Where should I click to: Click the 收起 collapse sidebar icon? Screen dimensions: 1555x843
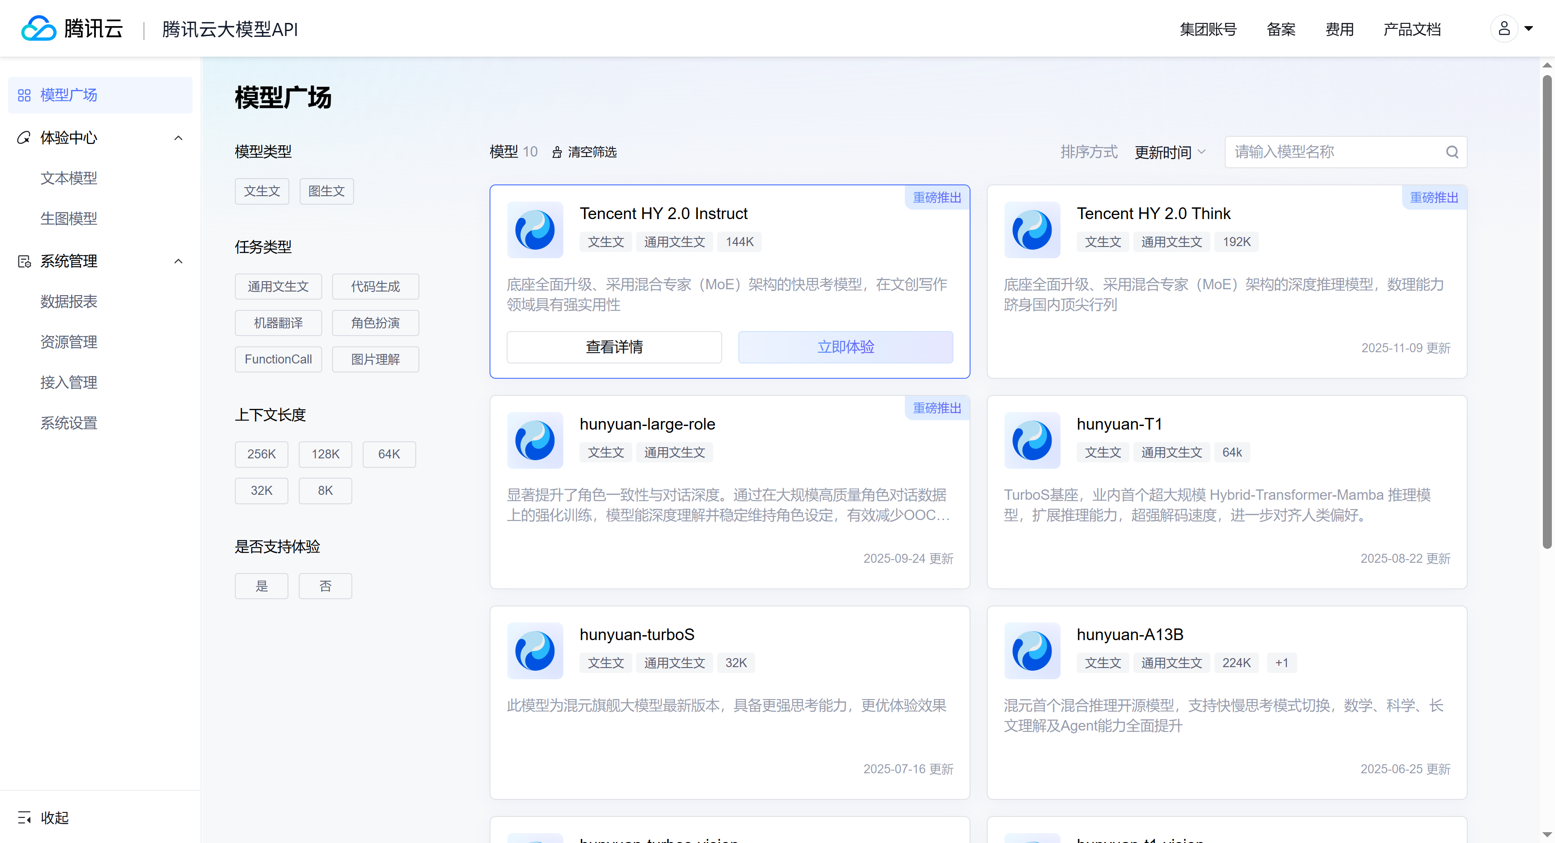click(x=24, y=818)
